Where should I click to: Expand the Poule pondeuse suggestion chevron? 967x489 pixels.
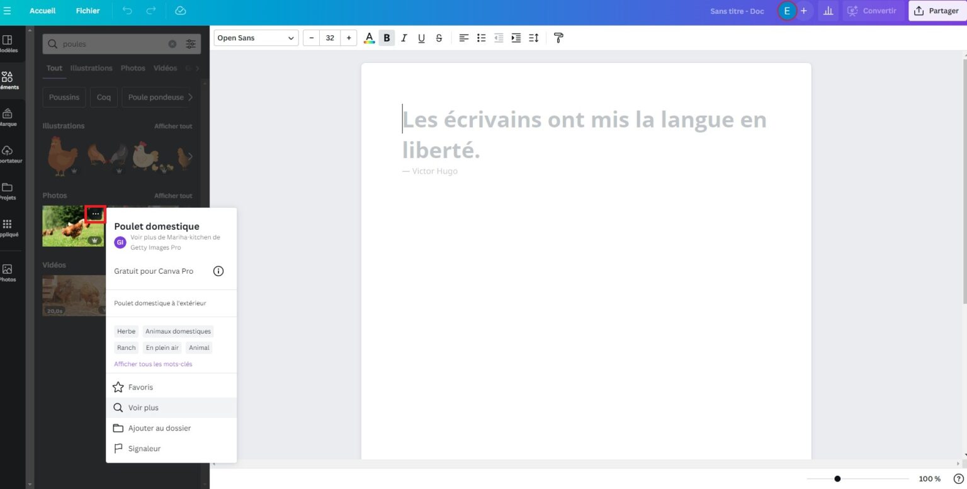point(189,97)
